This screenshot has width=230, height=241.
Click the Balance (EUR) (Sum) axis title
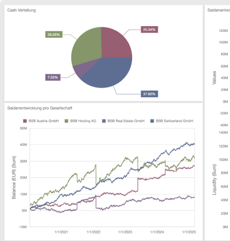(x=14, y=177)
